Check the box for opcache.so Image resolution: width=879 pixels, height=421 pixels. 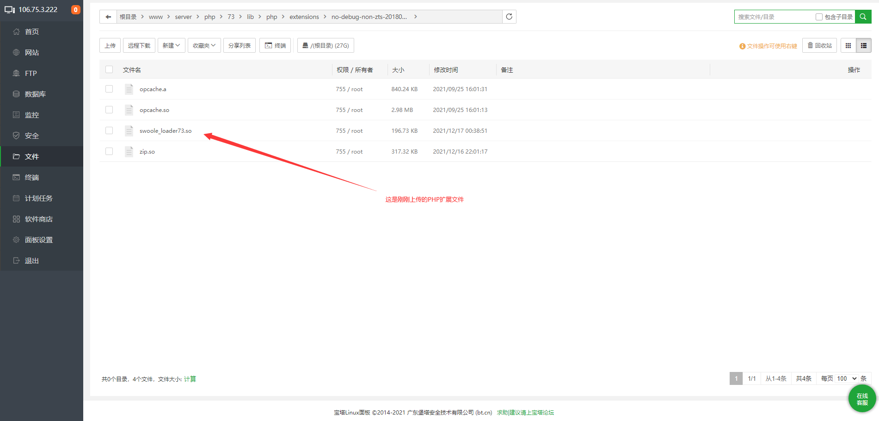[x=109, y=110]
